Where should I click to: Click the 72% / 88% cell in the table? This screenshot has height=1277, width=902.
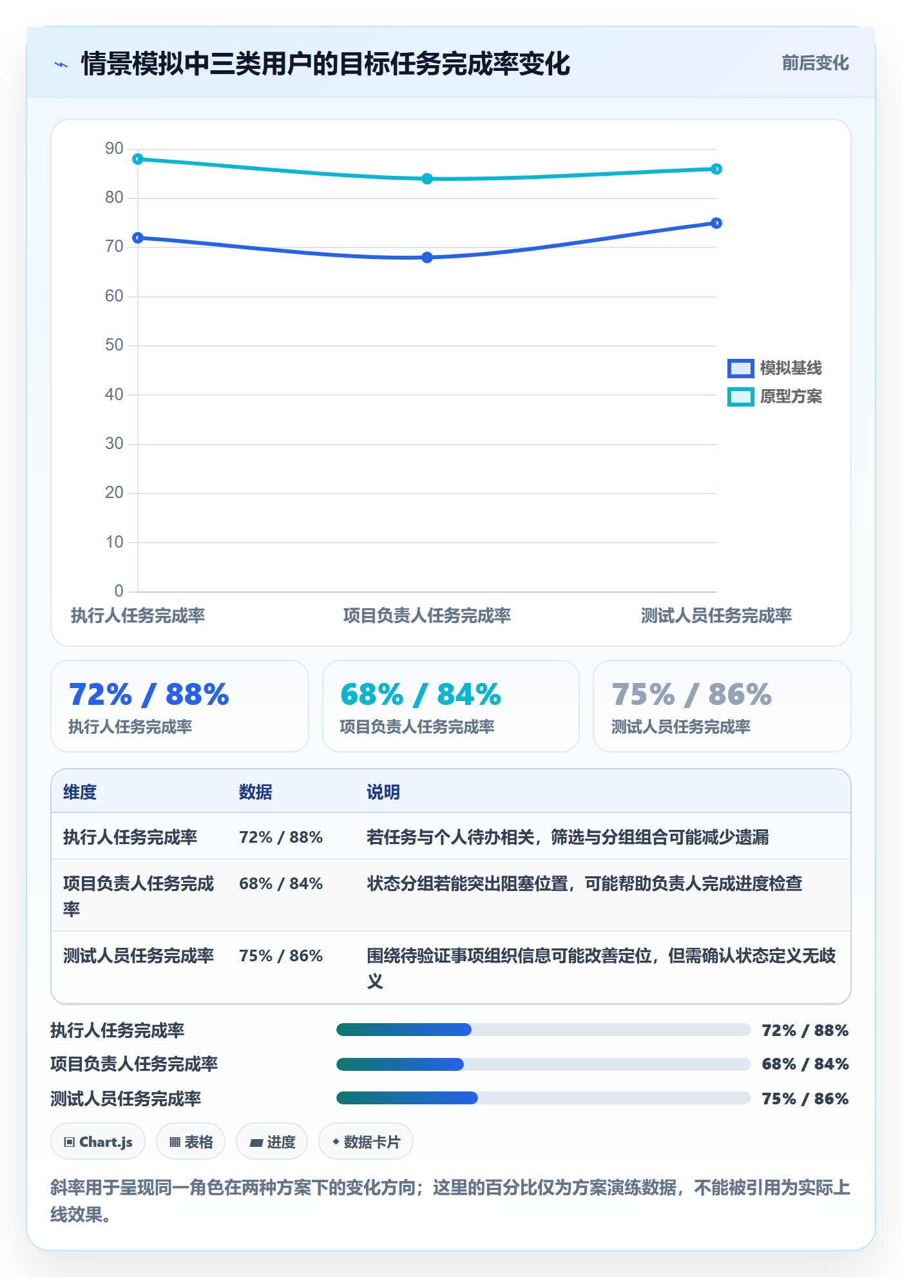pos(281,837)
